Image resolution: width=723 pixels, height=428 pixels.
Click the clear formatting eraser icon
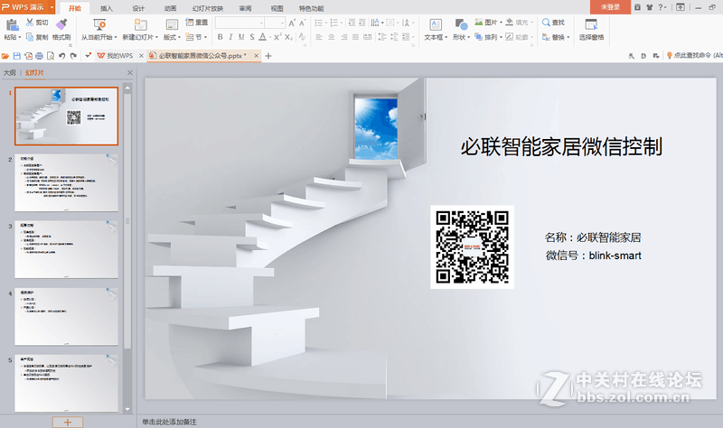click(303, 37)
